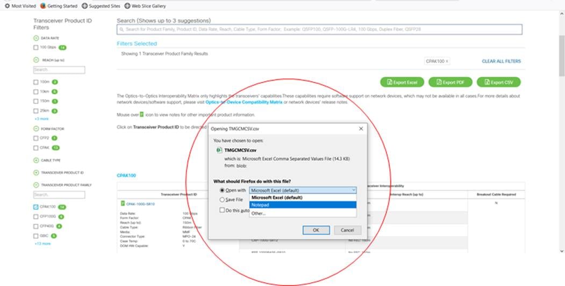Tick the 10km reach checkbox

pos(35,92)
